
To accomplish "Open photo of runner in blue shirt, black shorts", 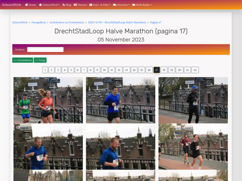I will click(120, 100).
